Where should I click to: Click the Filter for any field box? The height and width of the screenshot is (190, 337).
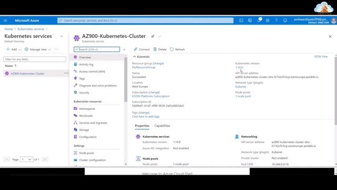pyautogui.click(x=35, y=59)
